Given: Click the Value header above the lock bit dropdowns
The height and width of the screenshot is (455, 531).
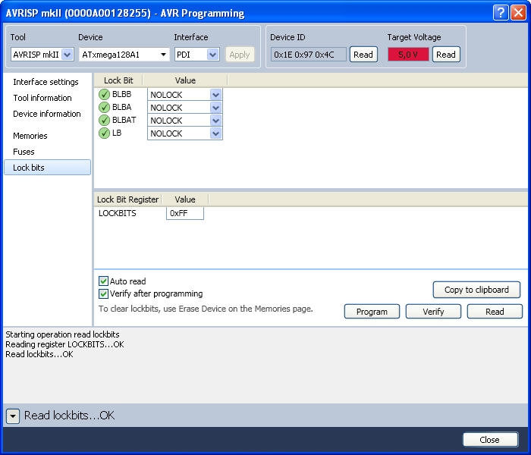Looking at the screenshot, I should coord(185,80).
